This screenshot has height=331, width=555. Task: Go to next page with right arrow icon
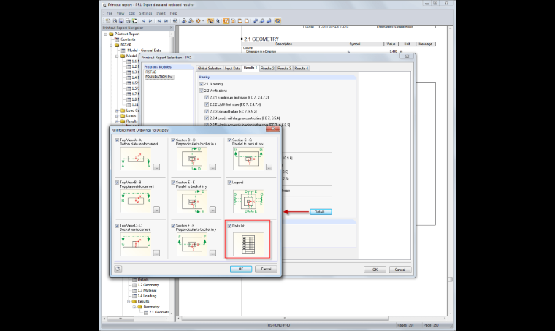point(150,21)
